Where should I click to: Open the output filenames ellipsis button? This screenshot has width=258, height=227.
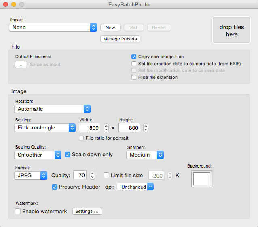(21, 64)
